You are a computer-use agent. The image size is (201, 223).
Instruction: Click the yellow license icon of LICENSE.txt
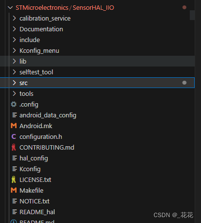tap(14, 179)
